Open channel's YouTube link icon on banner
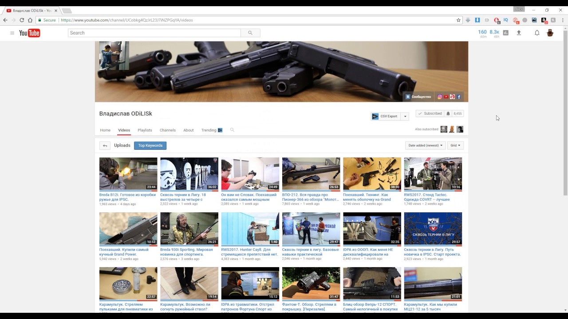Screen dimensions: 568x319 (446, 97)
